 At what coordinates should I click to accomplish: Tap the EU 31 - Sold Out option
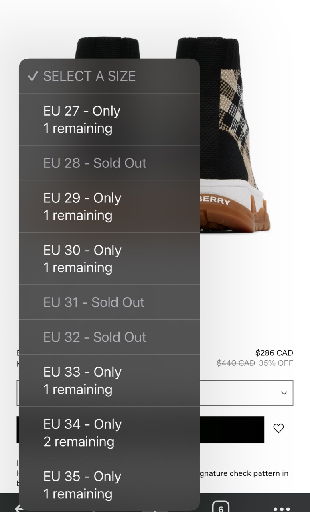click(109, 302)
